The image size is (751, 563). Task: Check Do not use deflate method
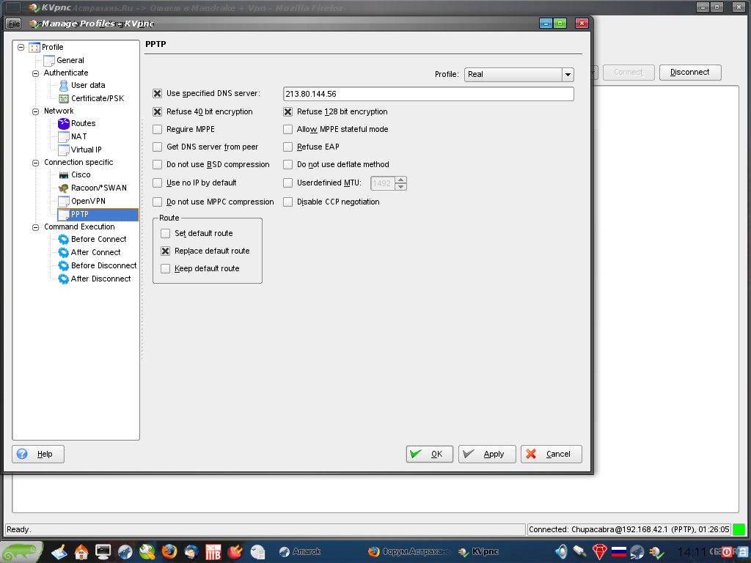[287, 165]
